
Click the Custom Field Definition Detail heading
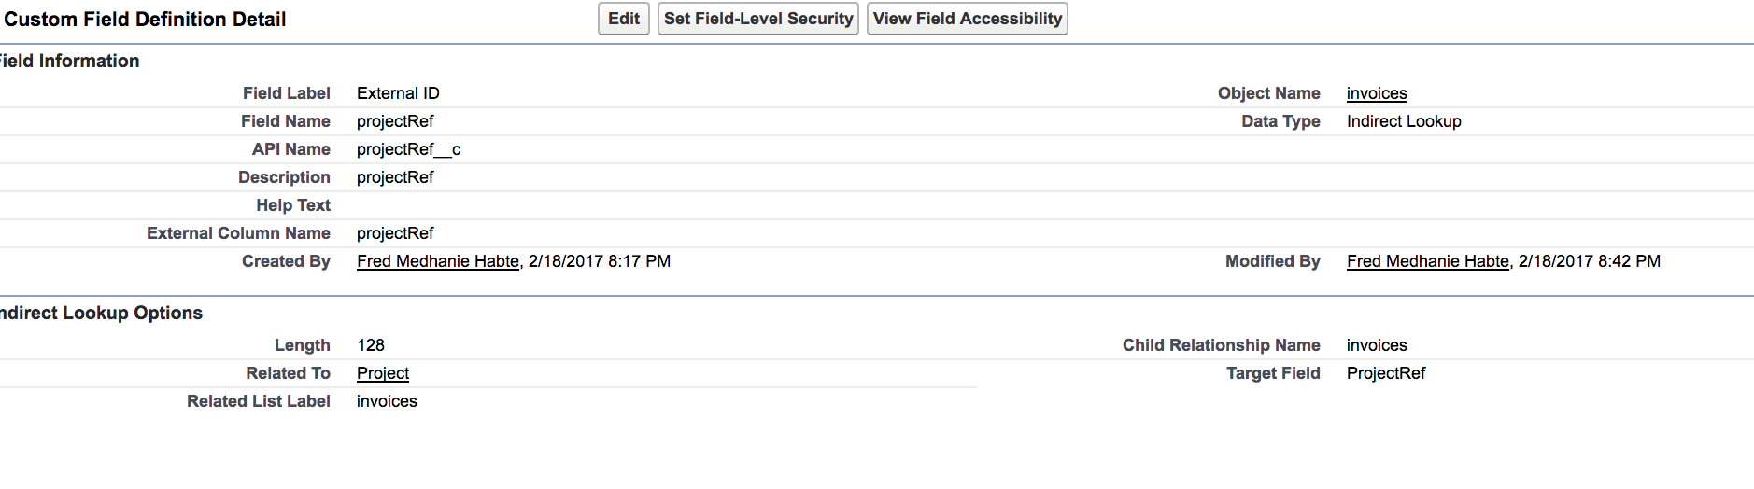click(x=145, y=20)
